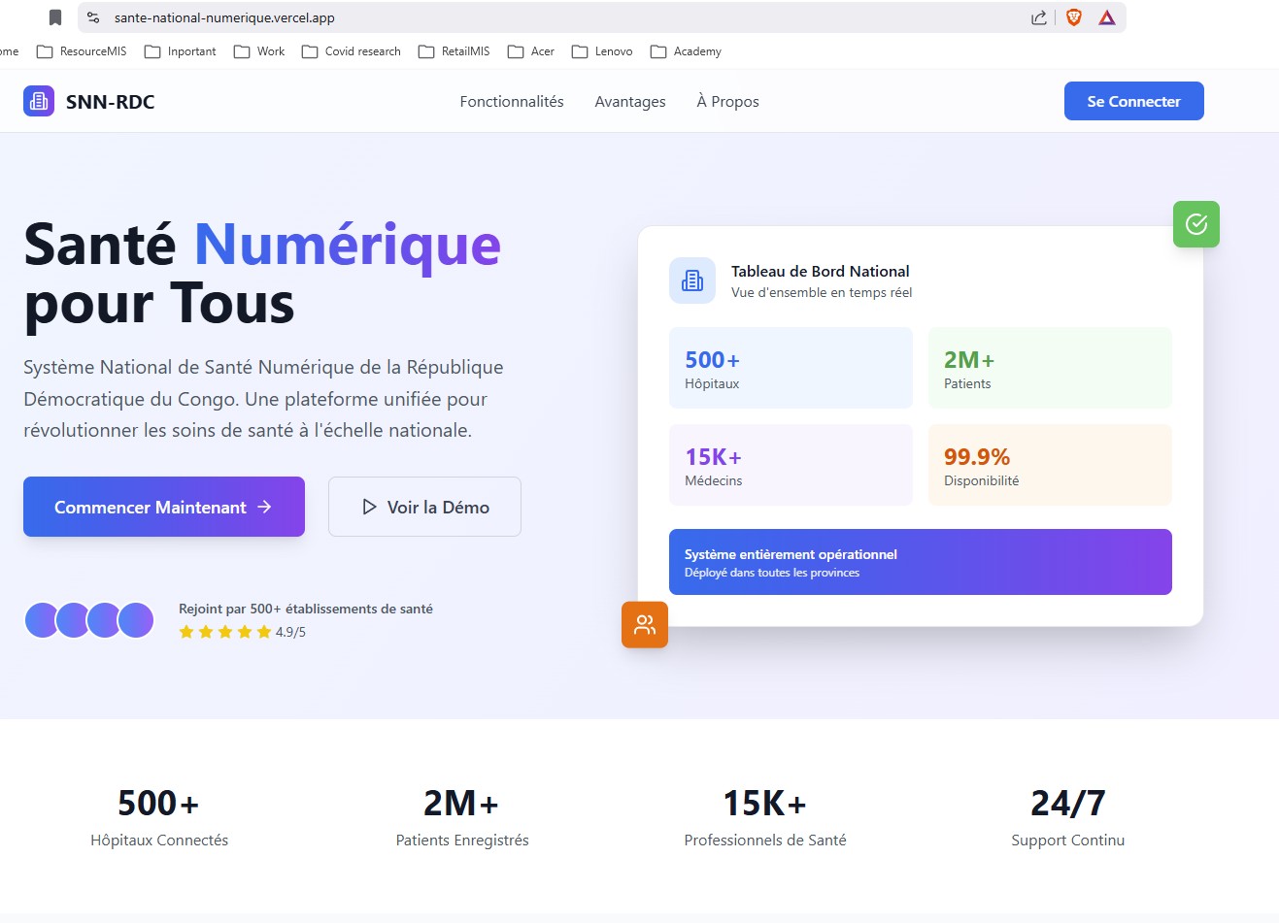The image size is (1279, 923).
Task: Click the share page icon
Action: (x=1038, y=17)
